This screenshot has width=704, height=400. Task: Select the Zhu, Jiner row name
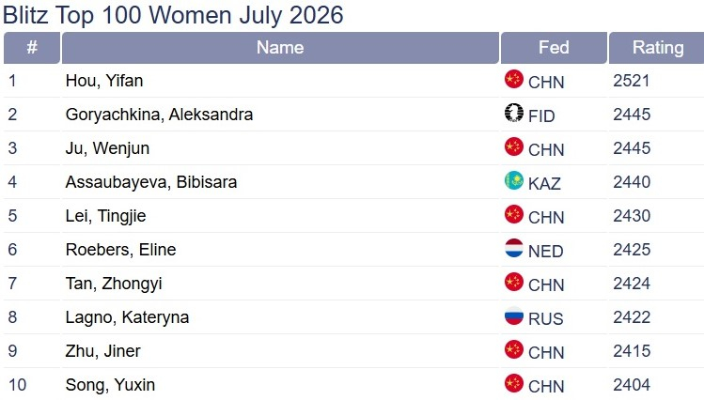(102, 351)
